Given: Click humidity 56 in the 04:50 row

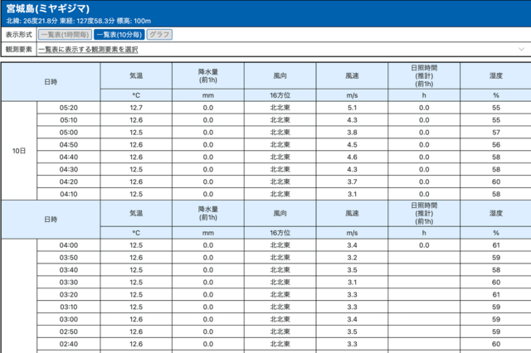Looking at the screenshot, I should click(496, 145).
